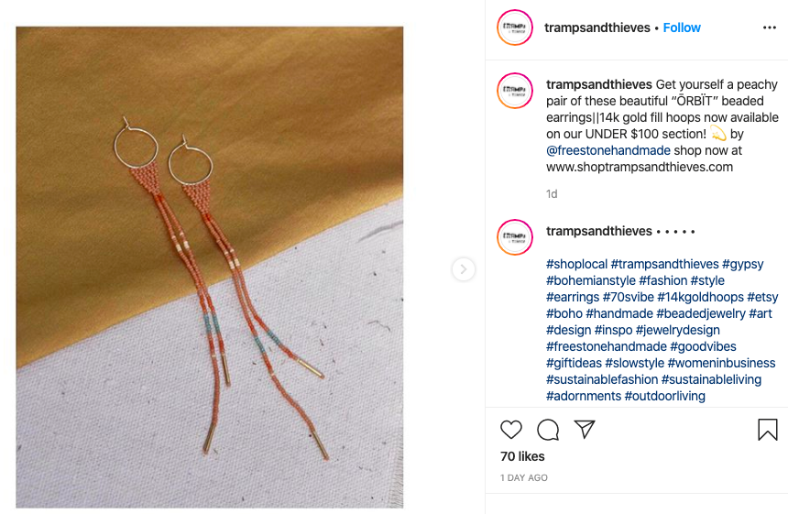Viewport: 788px width, 514px height.
Task: Like the post with the heart icon
Action: pos(511,430)
